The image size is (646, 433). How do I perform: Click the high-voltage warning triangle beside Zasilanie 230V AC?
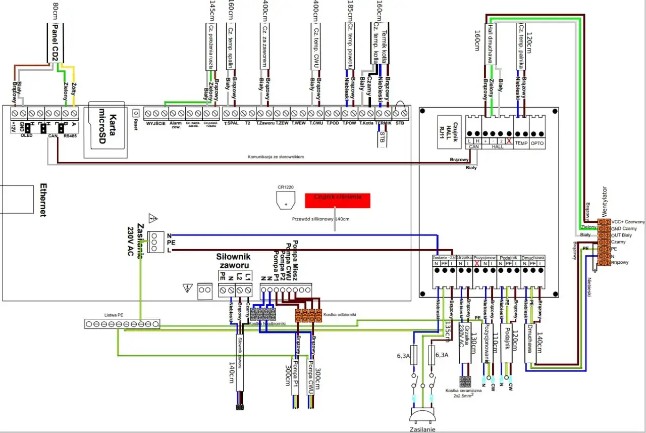[153, 219]
